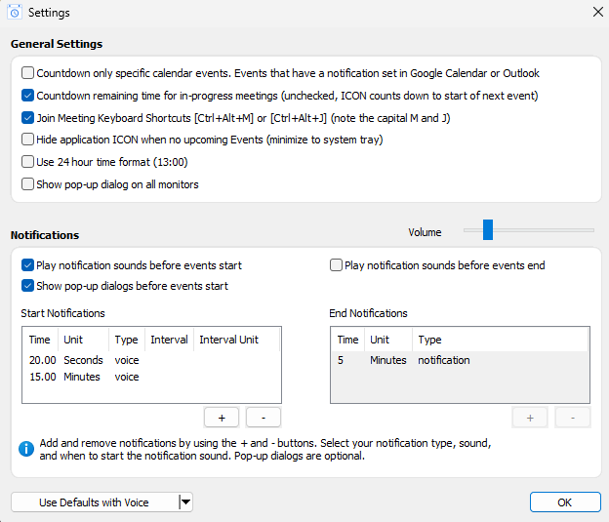
Task: Enable Hide application ICON when no upcoming Events
Action: tap(27, 140)
